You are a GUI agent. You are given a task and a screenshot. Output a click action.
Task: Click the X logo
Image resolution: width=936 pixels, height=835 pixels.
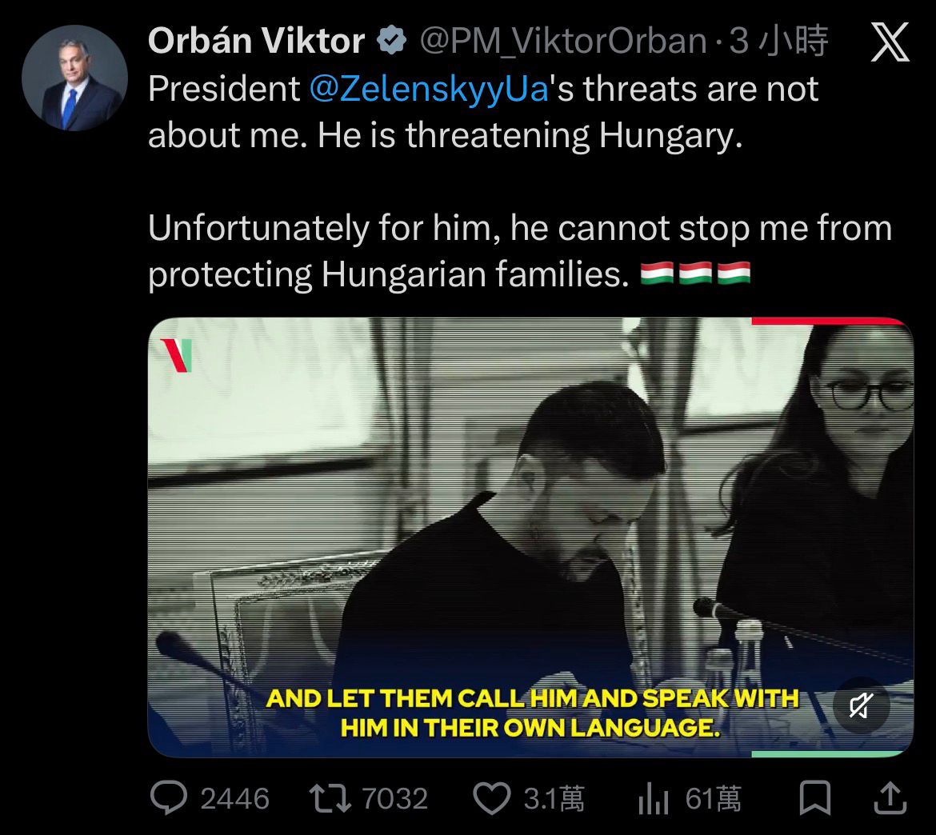tap(890, 42)
